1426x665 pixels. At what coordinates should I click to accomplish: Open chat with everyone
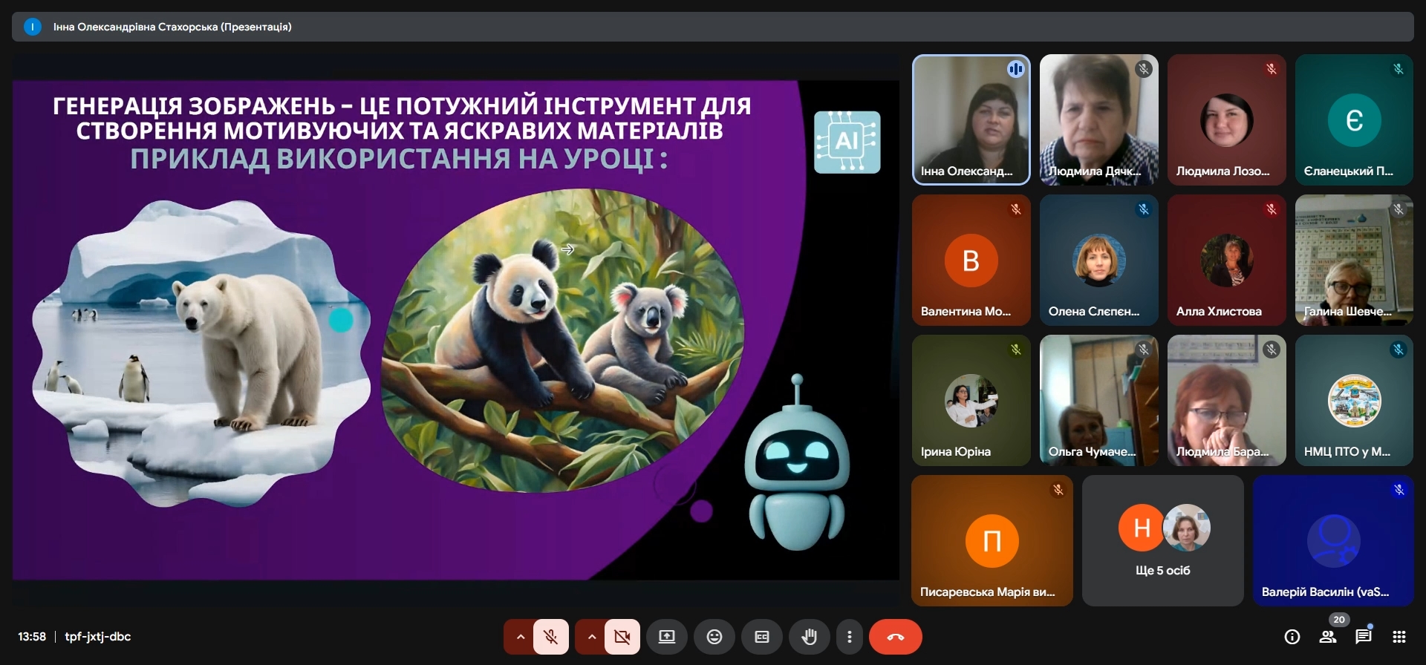[1364, 637]
